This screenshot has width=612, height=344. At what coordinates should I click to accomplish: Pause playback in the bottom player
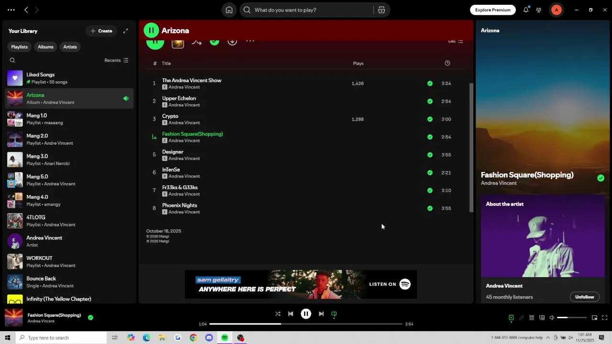click(306, 314)
